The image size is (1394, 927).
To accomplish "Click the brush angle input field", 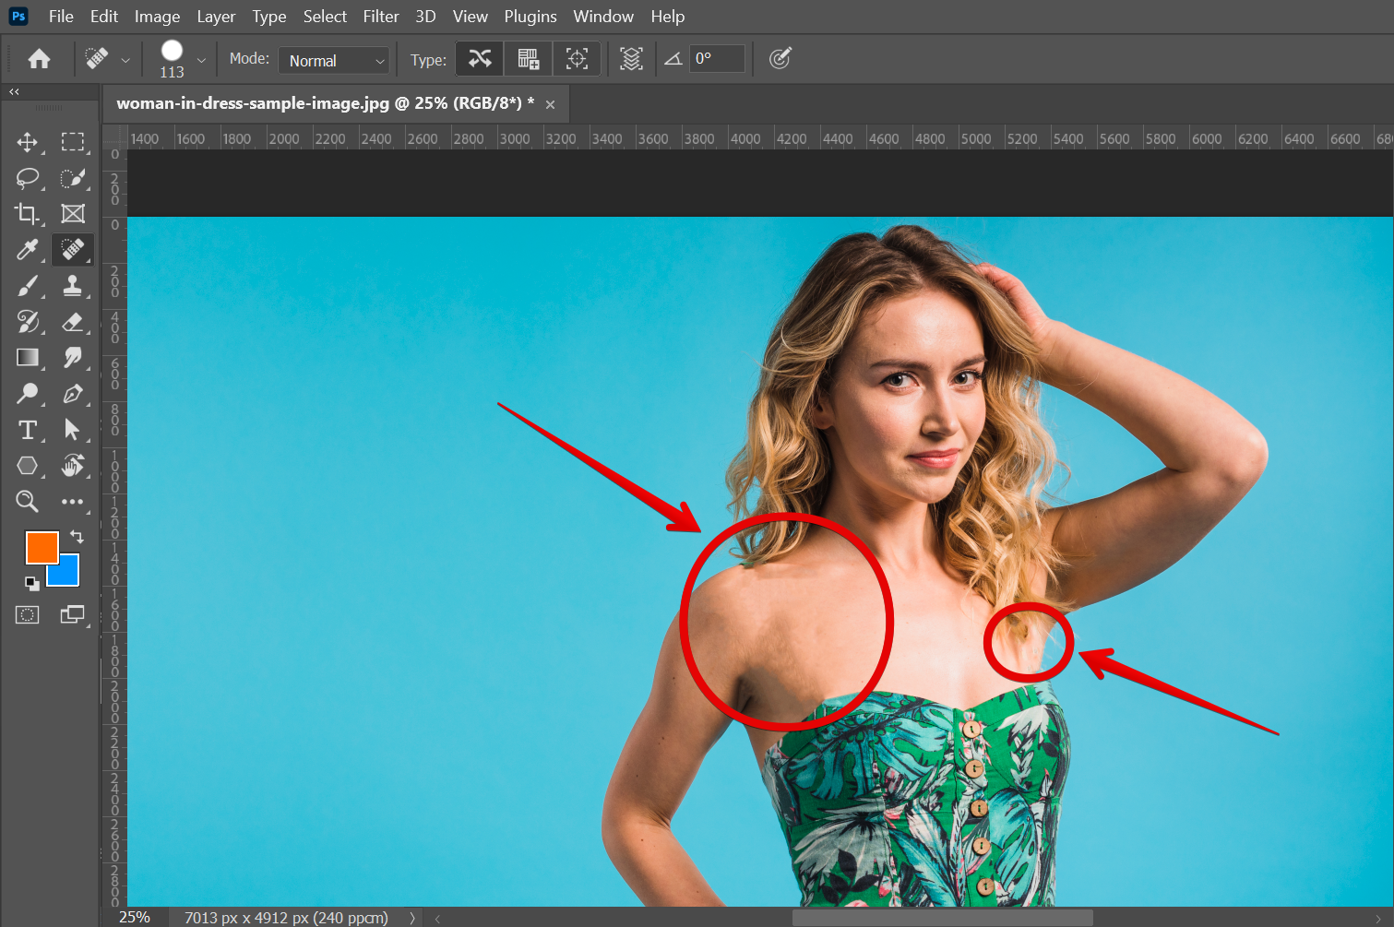I will 717,59.
